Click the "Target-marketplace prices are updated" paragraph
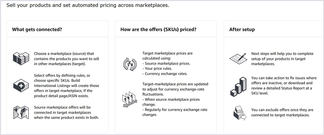 click(175, 99)
